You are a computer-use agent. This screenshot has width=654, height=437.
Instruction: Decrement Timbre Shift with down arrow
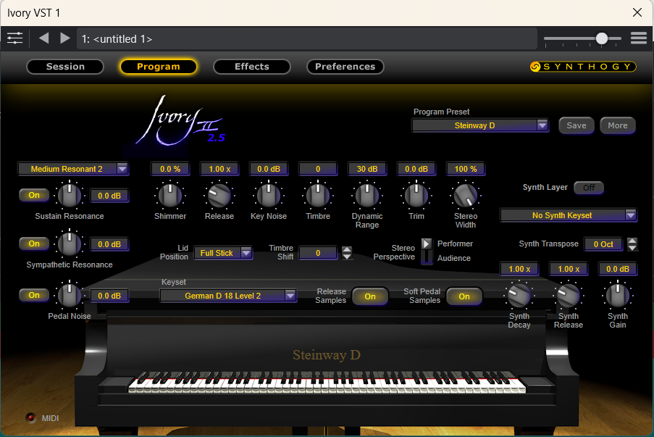347,257
